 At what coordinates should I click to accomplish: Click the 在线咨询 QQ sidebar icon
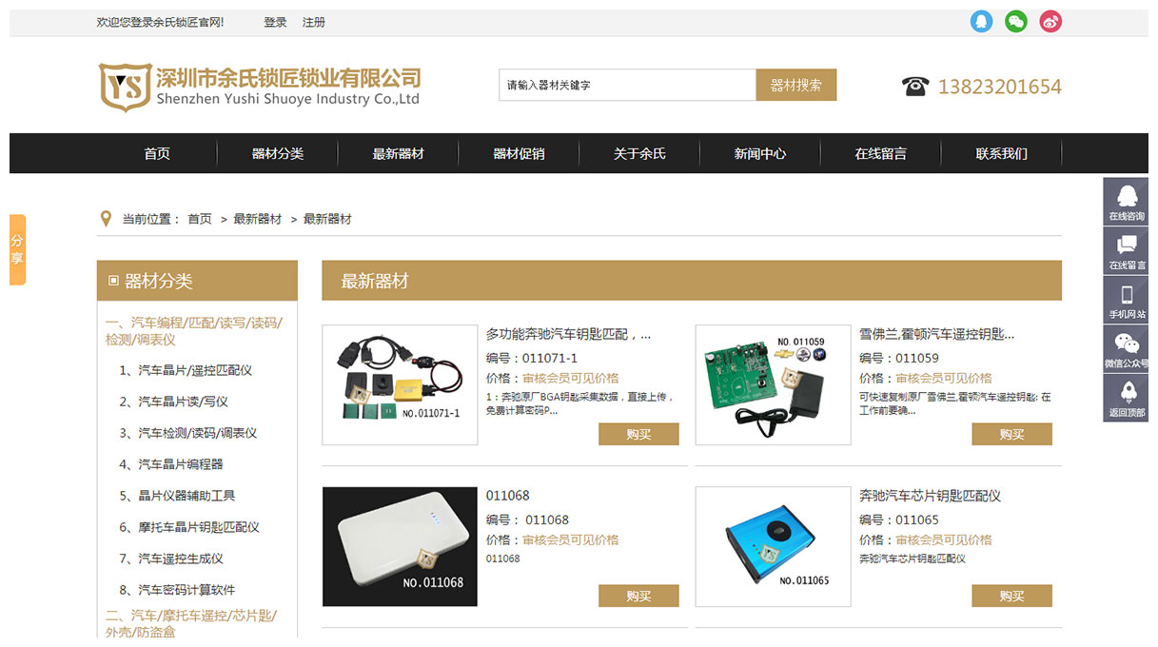1126,202
